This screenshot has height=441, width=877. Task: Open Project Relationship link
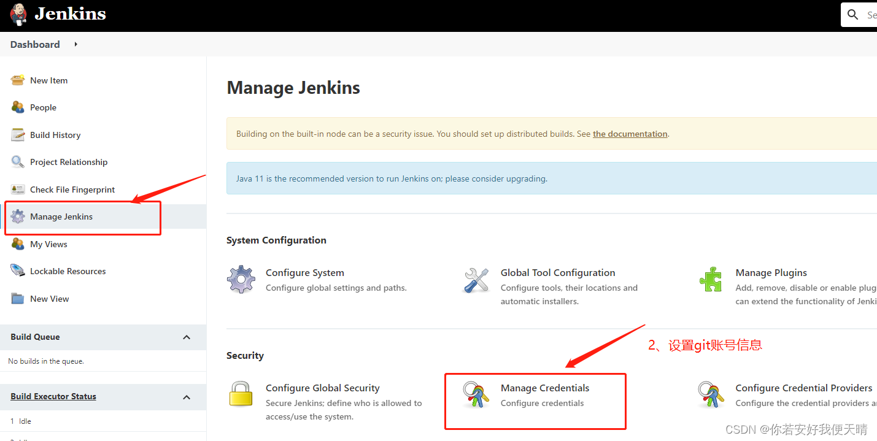pyautogui.click(x=69, y=162)
